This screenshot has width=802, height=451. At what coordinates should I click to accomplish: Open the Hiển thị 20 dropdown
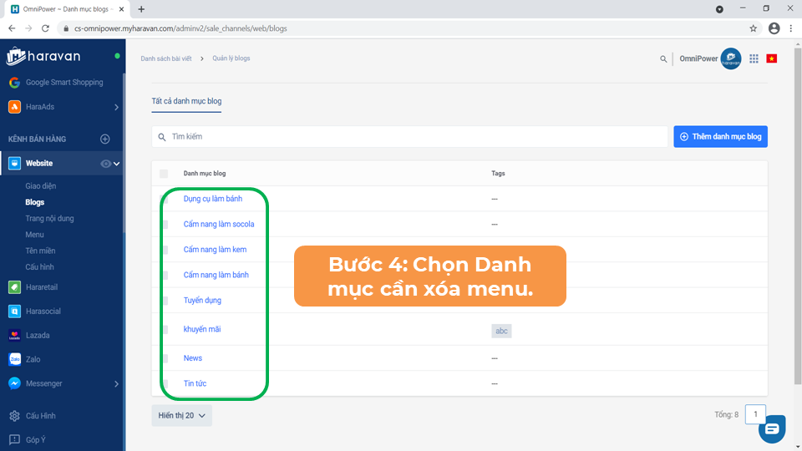(181, 415)
